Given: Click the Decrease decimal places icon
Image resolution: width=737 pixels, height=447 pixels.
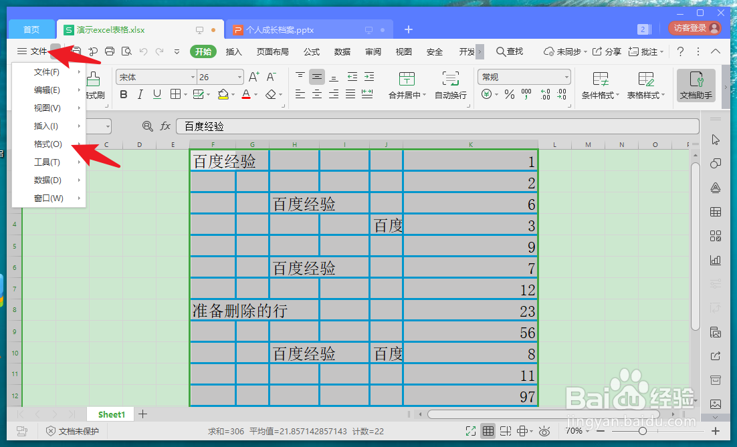Looking at the screenshot, I should coord(562,94).
